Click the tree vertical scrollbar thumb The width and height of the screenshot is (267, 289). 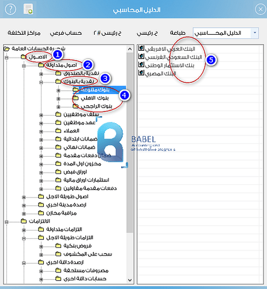[x=130, y=143]
